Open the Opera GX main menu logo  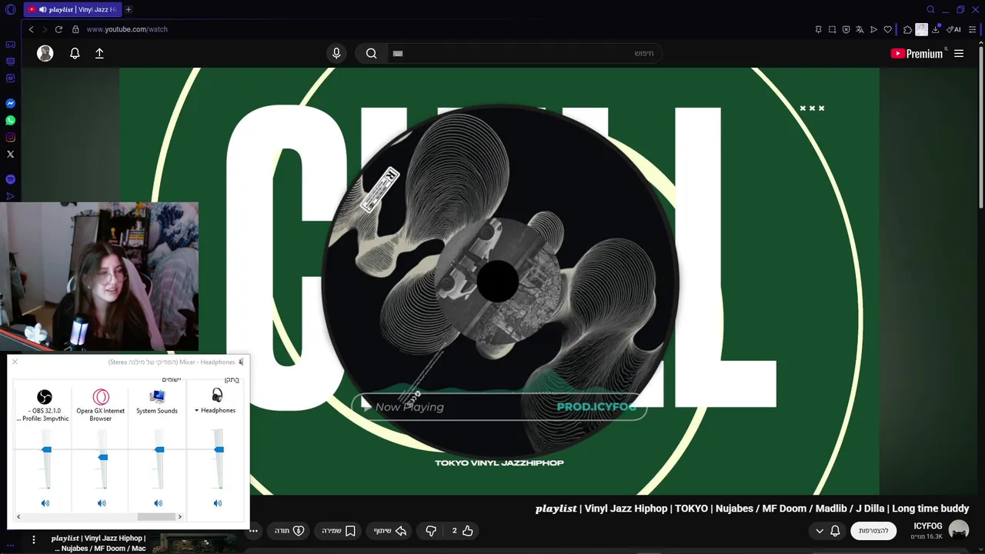point(10,9)
